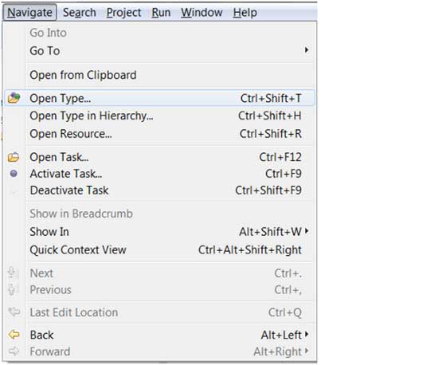Viewport: 446px width, 365px height.
Task: Click the Back arrow icon
Action: (x=14, y=335)
